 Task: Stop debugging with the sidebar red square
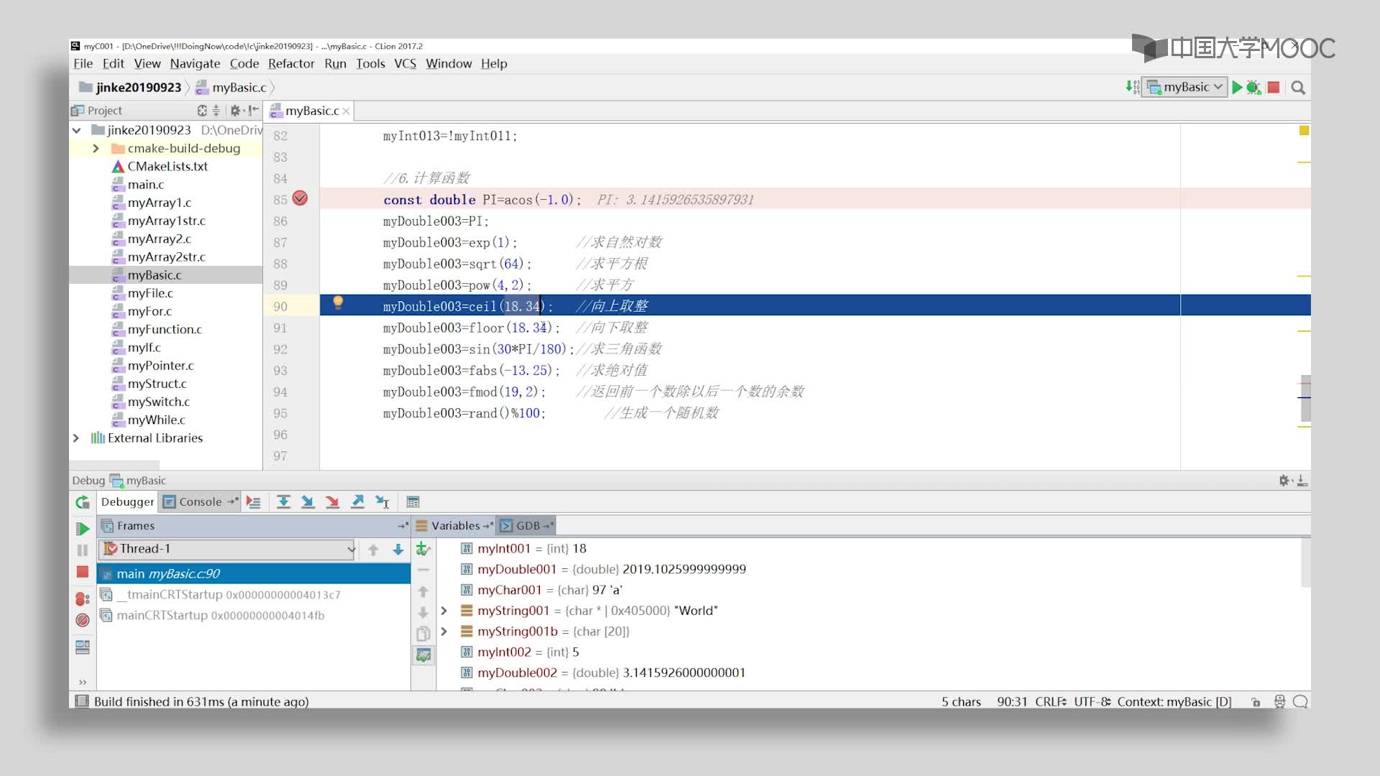click(x=83, y=572)
